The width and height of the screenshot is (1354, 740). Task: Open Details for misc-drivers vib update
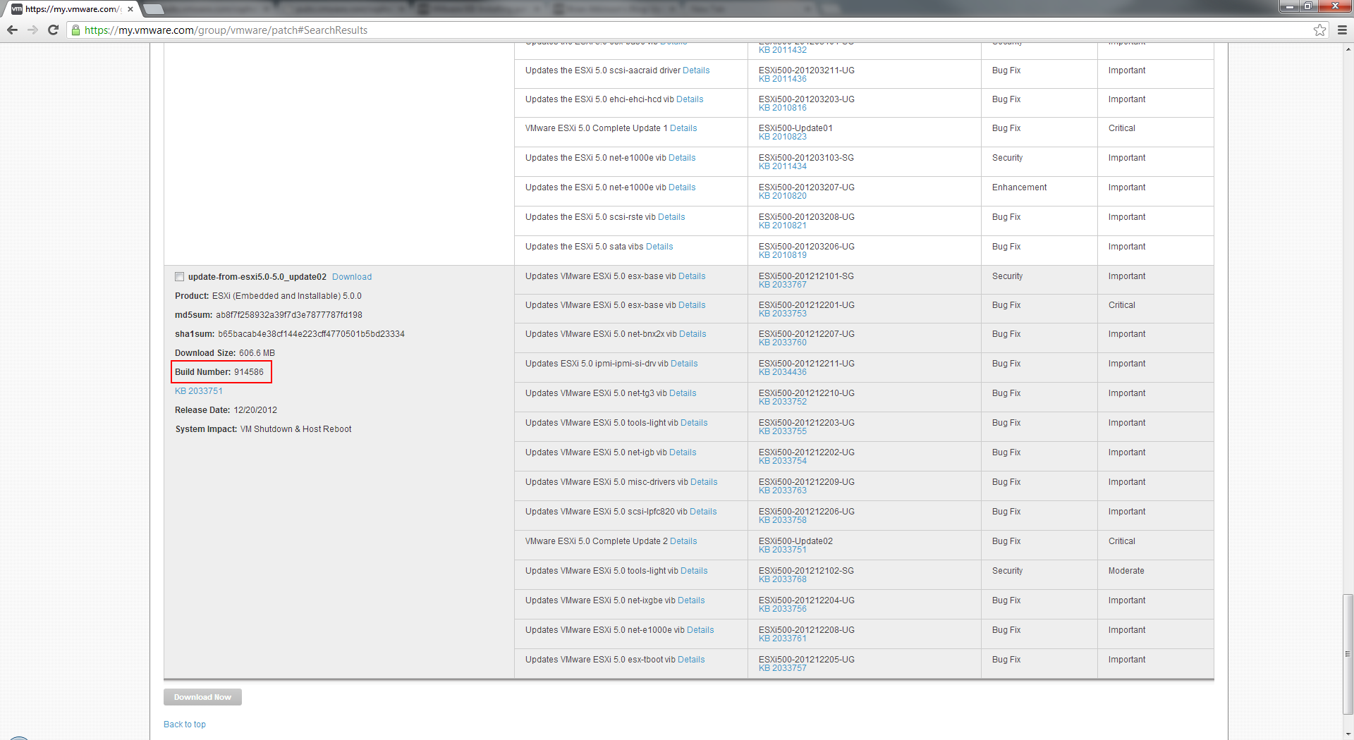tap(704, 482)
